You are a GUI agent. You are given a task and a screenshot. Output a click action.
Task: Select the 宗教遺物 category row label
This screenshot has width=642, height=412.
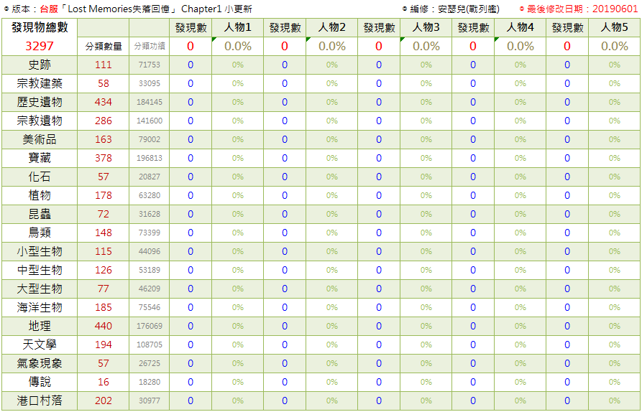coord(40,121)
